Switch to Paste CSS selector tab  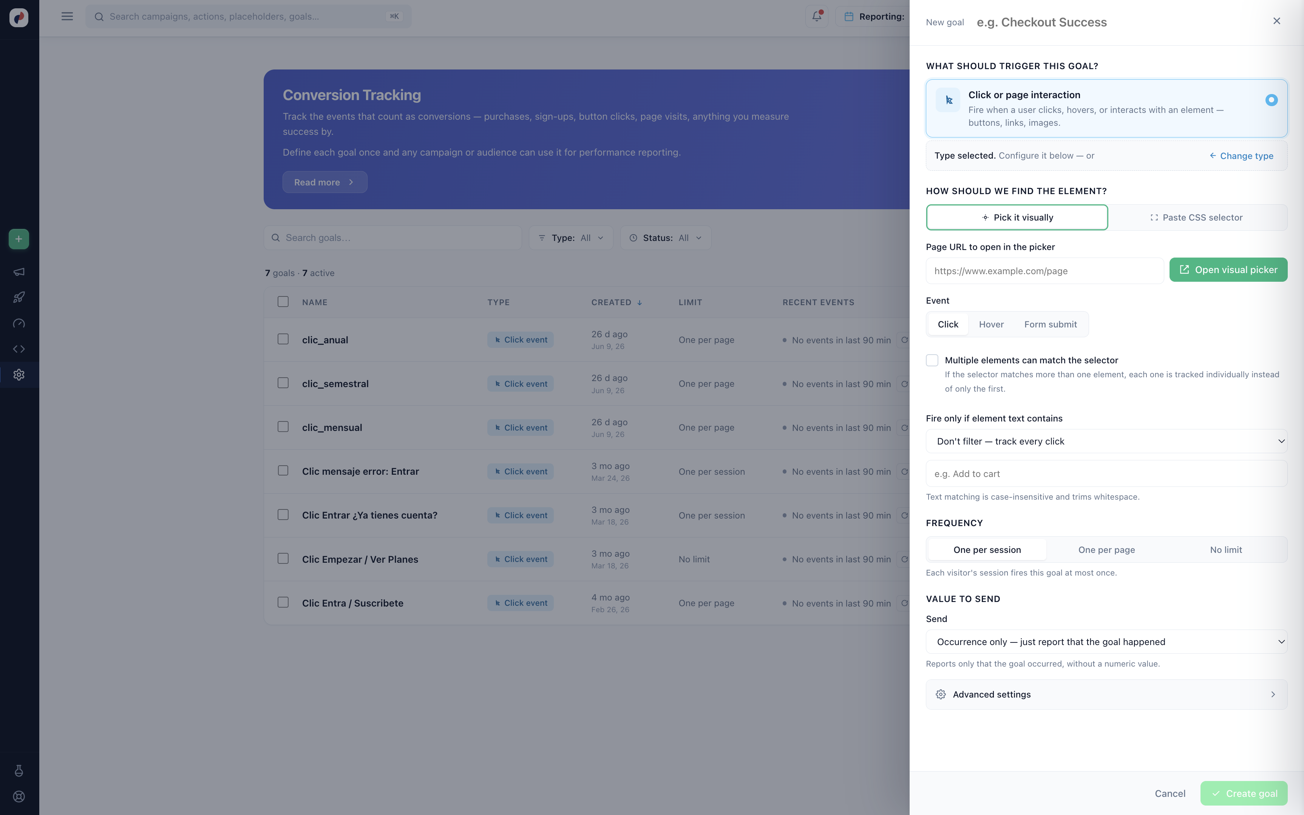click(1197, 217)
